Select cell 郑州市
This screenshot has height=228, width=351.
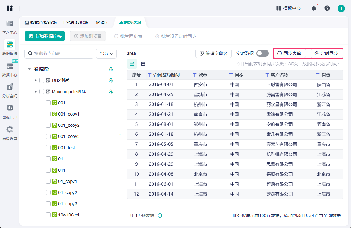(x=209, y=124)
